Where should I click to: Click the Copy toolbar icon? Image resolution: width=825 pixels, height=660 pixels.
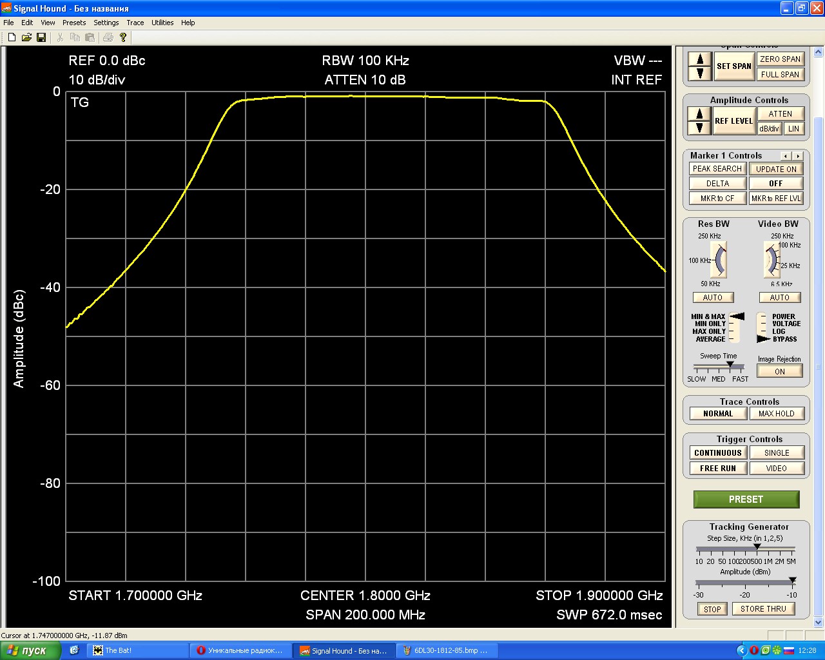(x=75, y=37)
